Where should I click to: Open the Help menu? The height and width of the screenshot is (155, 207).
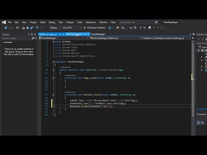click(x=113, y=22)
